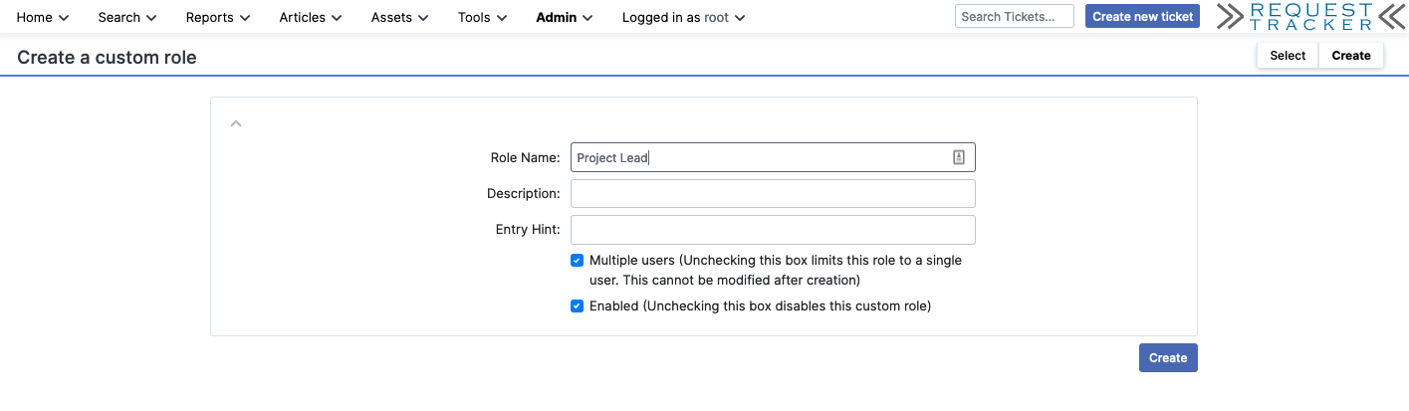The image size is (1409, 411).
Task: Open the Logged in as root menu
Action: point(683,17)
